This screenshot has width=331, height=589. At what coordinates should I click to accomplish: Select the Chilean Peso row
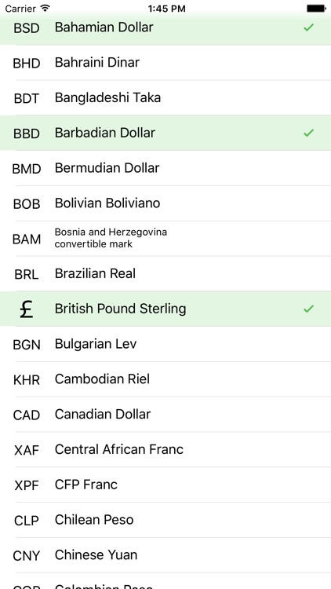point(165,520)
